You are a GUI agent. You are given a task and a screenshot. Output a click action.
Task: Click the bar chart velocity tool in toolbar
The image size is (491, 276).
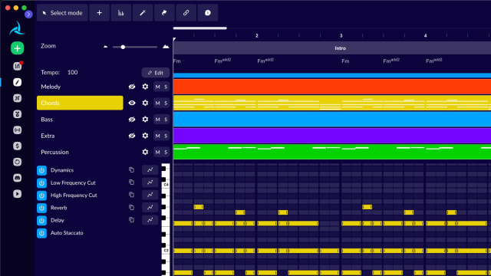coord(121,13)
